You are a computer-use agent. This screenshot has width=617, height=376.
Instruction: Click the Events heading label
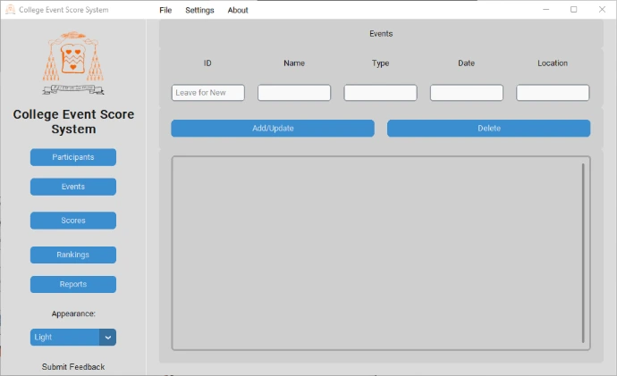tap(381, 34)
